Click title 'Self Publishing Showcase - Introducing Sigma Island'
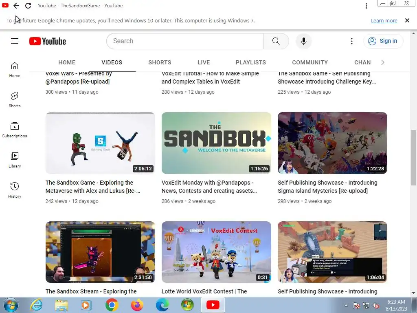This screenshot has height=313, width=417. [x=327, y=187]
